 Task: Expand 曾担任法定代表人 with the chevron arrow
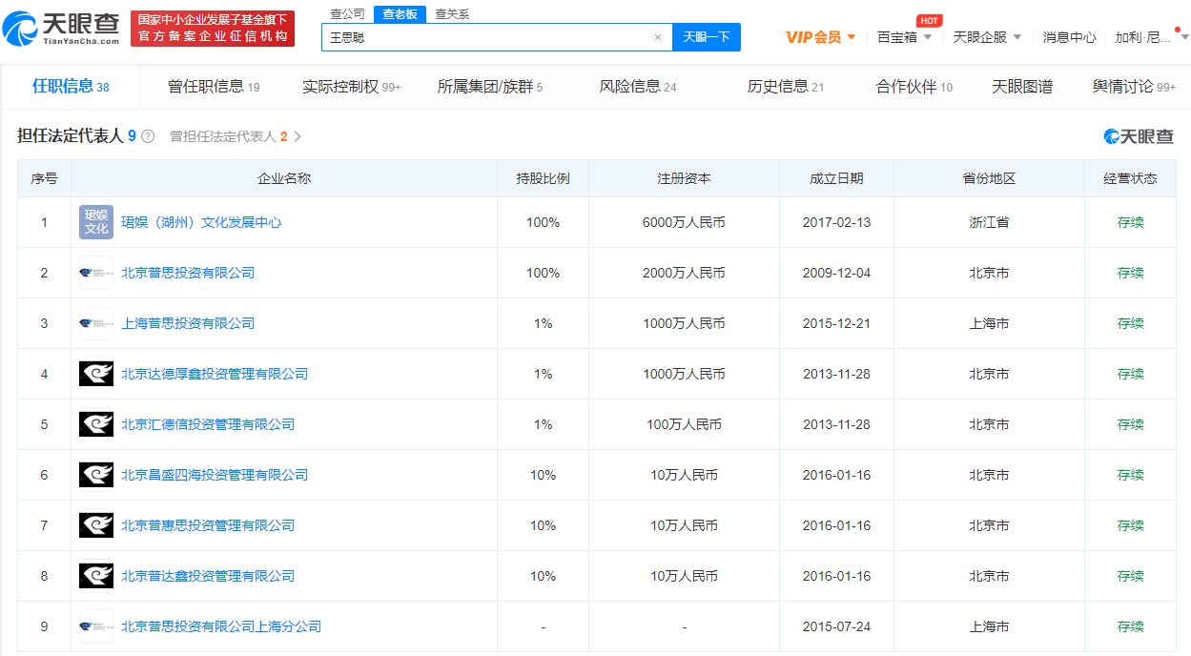click(x=298, y=136)
